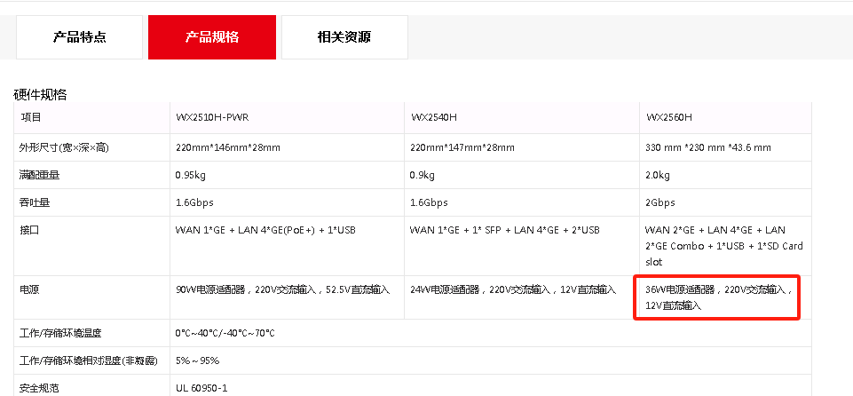Click the 5%～95% humidity value
853x396 pixels.
(x=197, y=360)
